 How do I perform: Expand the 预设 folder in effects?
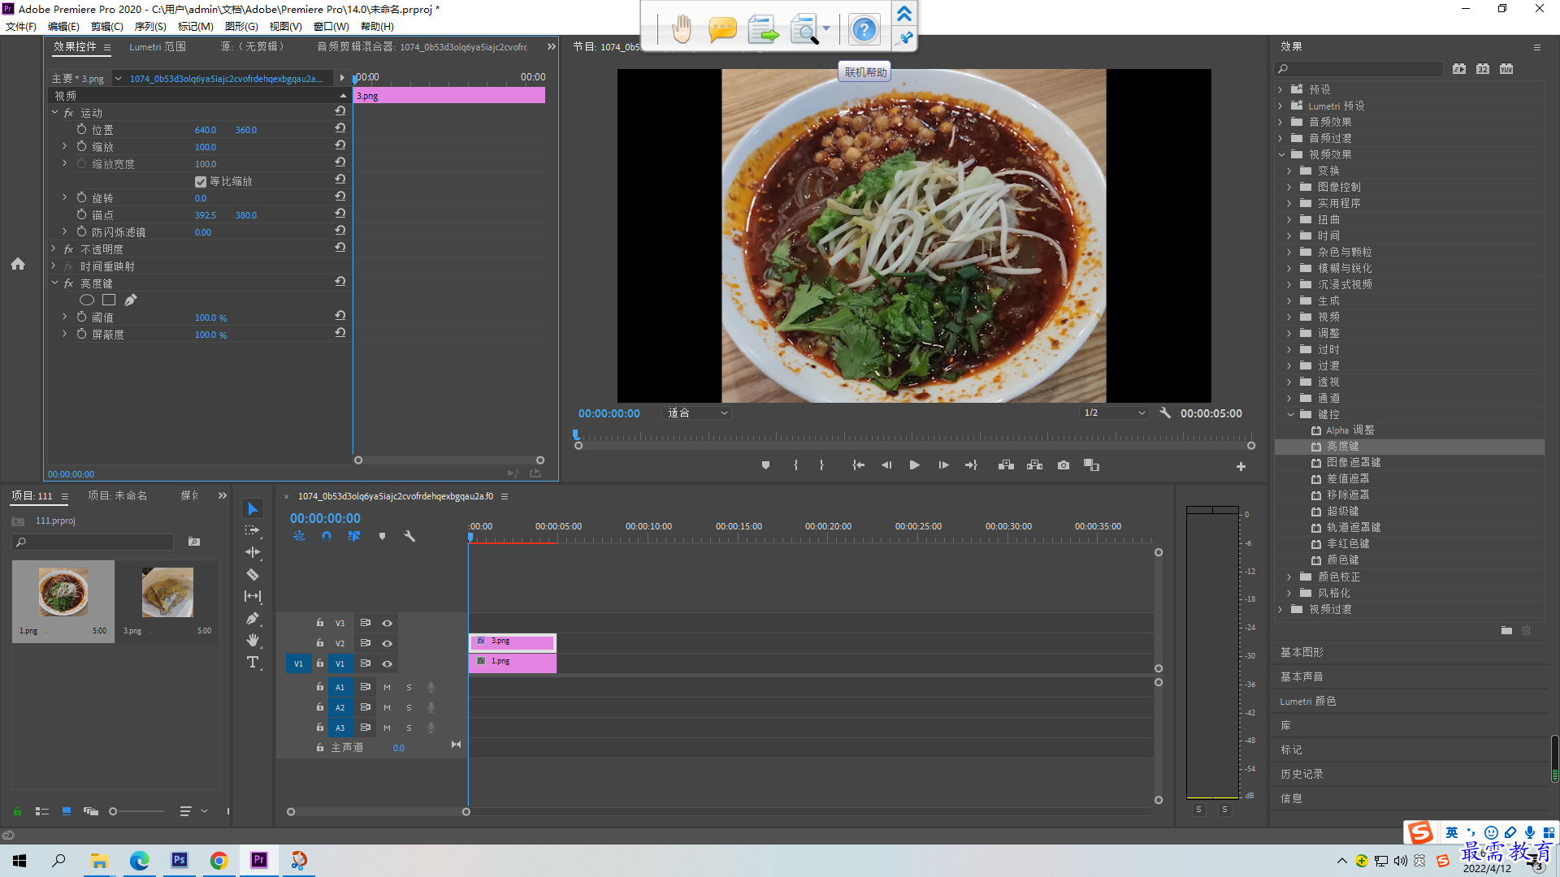(x=1280, y=89)
